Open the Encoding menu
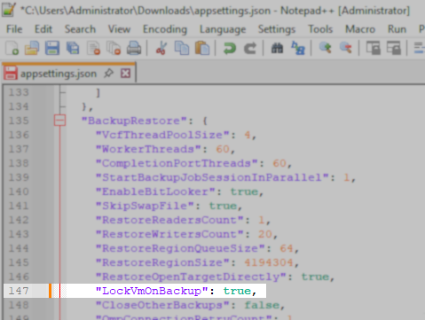 [x=165, y=29]
